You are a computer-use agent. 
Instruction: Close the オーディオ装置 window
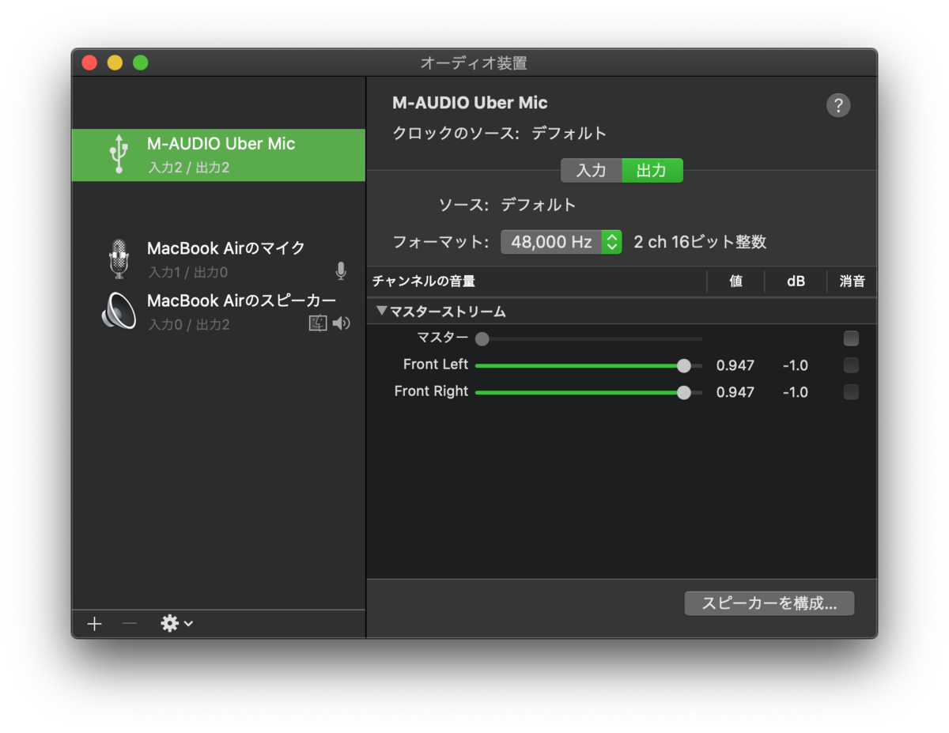(89, 62)
